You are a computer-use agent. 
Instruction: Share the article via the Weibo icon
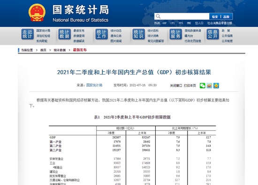(x=209, y=85)
